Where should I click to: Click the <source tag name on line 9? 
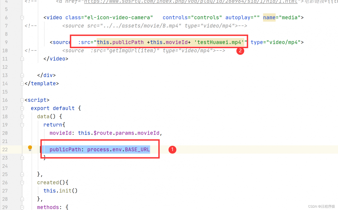60,42
